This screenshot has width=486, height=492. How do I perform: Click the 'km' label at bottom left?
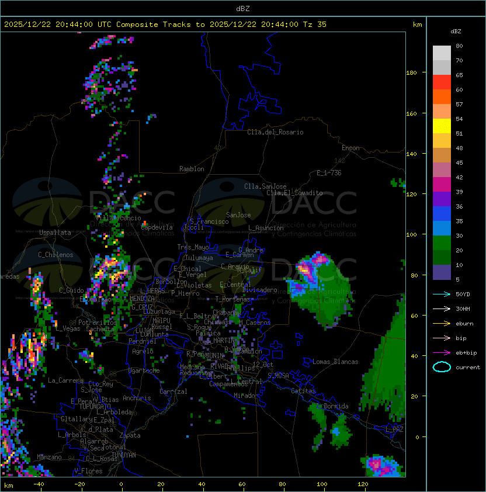(x=9, y=486)
